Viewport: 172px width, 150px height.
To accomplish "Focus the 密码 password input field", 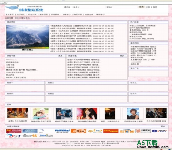I will pyautogui.click(x=125, y=7).
